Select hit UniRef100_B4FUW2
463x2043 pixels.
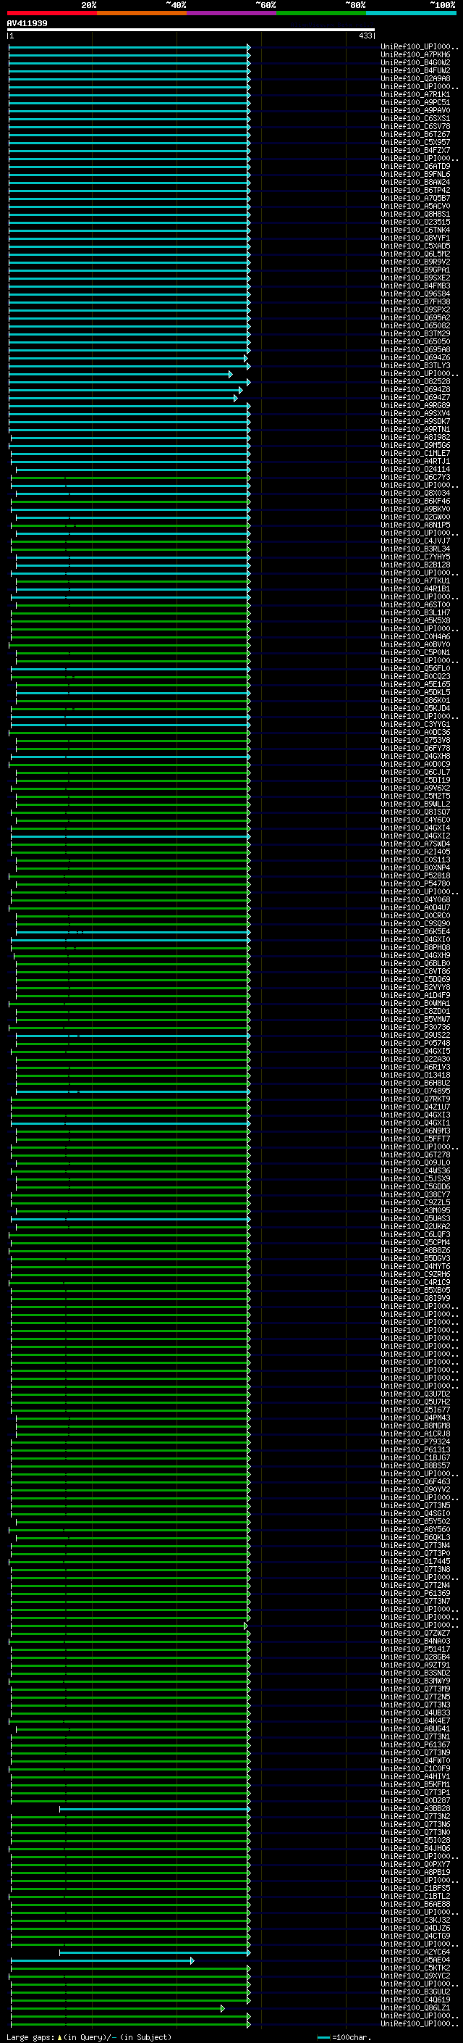coord(415,70)
